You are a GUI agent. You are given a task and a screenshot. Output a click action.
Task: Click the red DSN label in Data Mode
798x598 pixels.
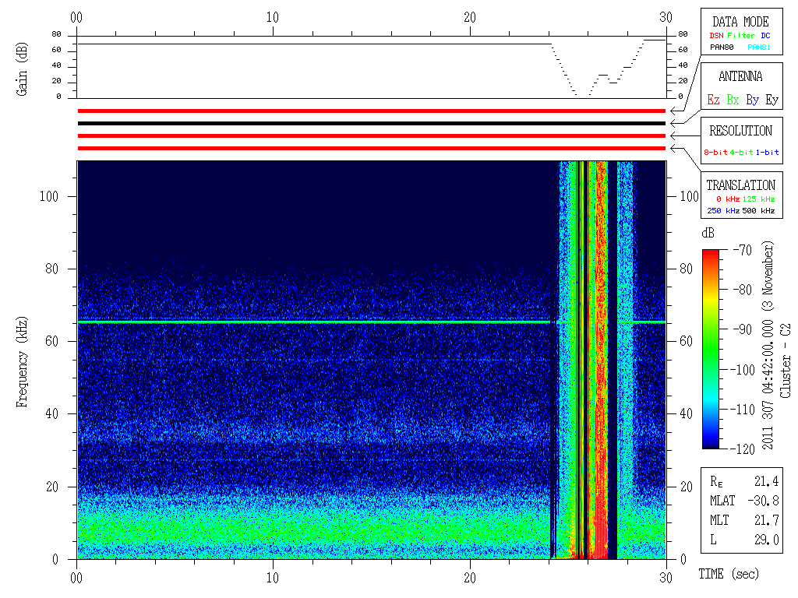(x=714, y=36)
